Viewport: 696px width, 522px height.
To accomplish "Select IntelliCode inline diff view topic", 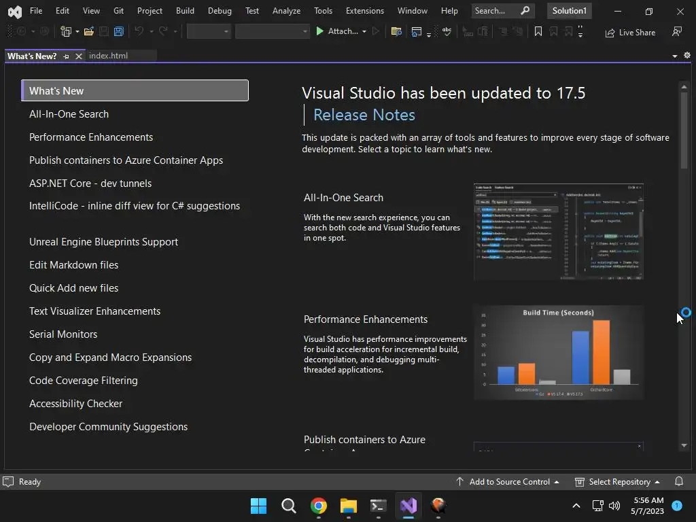I will [135, 206].
